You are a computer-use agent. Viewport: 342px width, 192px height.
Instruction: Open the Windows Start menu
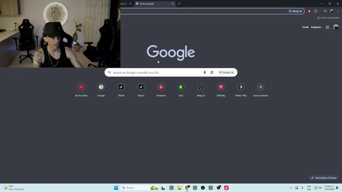point(116,188)
